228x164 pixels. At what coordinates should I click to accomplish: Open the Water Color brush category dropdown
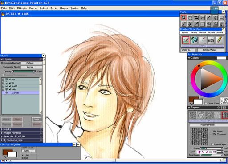(x=188, y=50)
